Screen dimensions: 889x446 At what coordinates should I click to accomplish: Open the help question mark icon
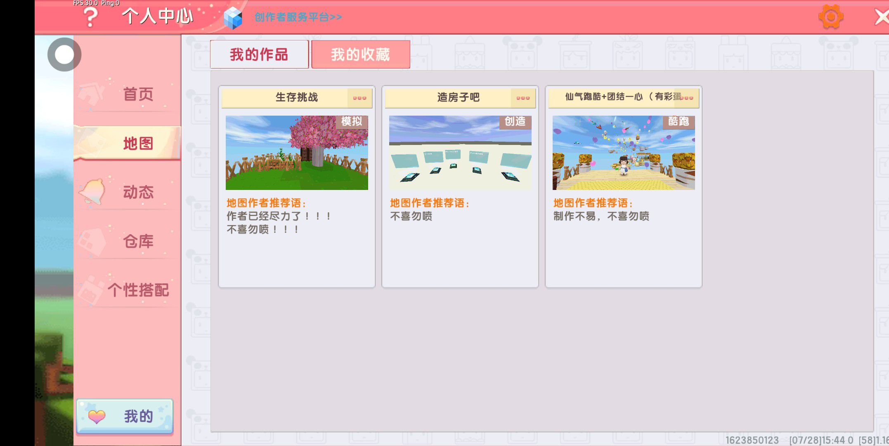pos(90,17)
